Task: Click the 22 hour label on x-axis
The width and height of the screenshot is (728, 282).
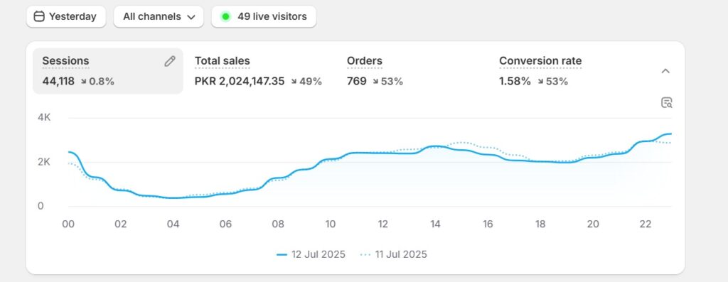Action: (646, 224)
